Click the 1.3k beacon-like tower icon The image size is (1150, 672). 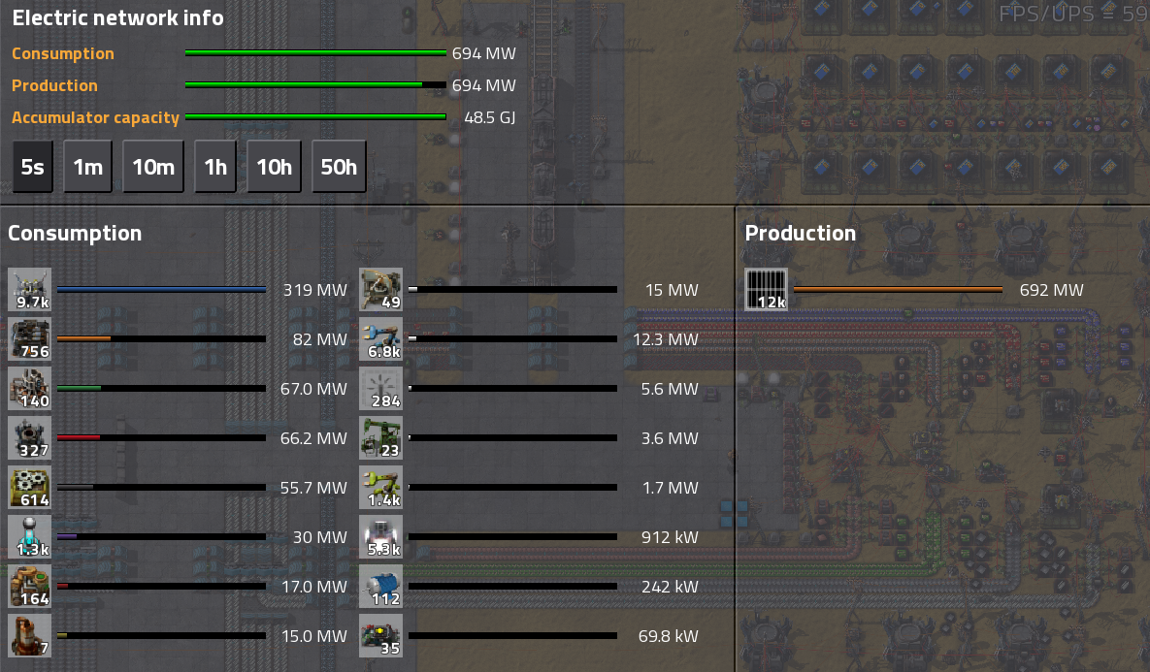click(x=29, y=536)
